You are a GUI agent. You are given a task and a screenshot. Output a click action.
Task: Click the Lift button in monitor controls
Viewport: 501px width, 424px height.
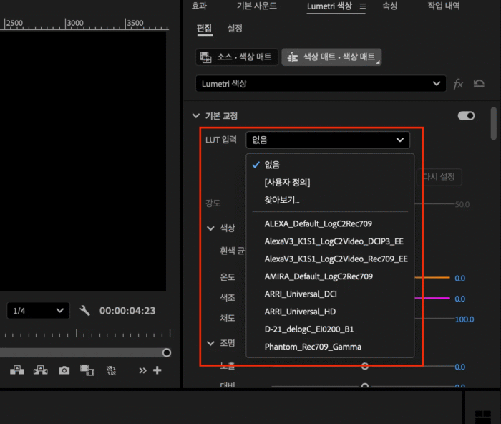[17, 370]
